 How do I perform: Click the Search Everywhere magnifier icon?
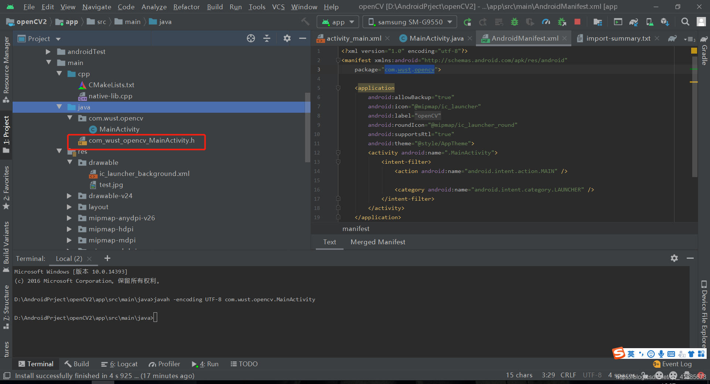[685, 22]
